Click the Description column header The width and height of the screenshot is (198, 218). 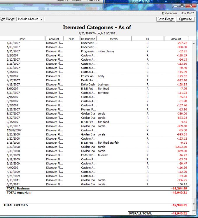click(88, 39)
